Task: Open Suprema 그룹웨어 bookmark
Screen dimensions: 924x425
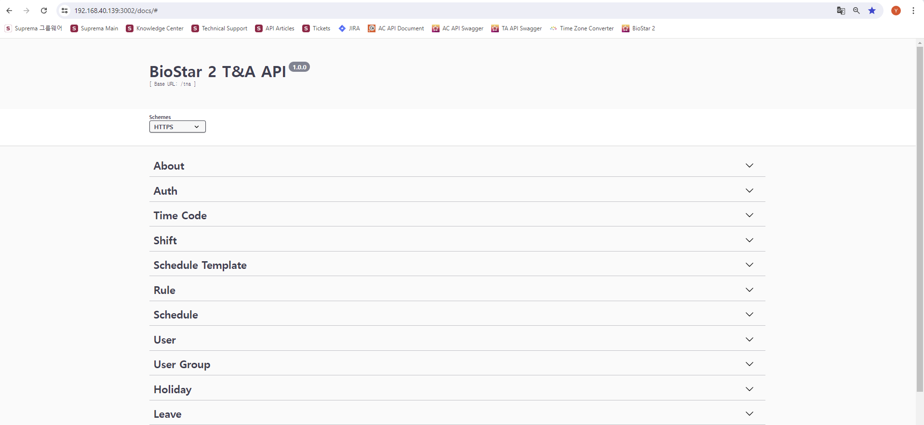Action: (x=34, y=28)
